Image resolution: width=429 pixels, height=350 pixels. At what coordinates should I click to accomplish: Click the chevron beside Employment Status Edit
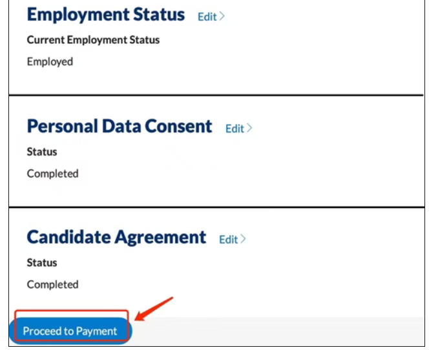click(x=222, y=17)
